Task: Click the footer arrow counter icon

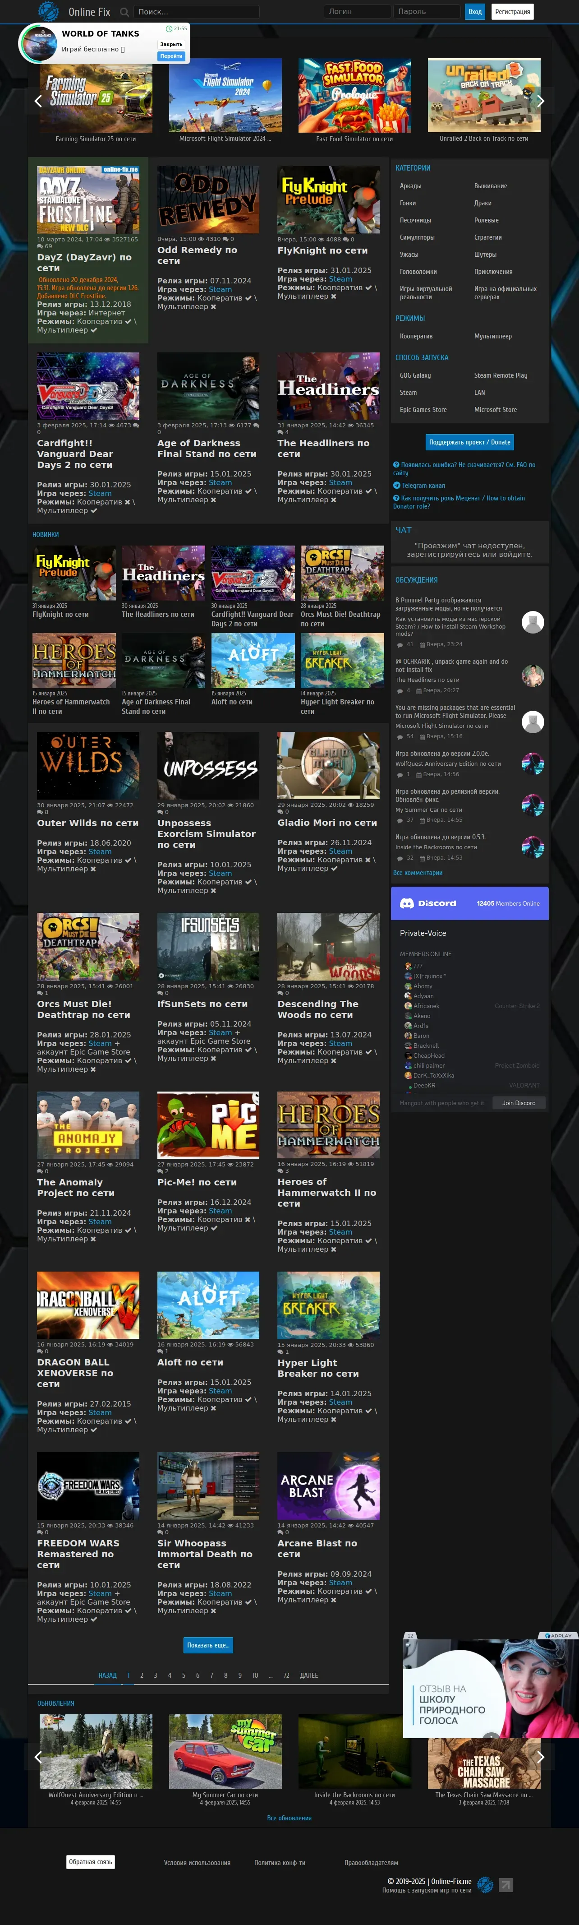Action: click(506, 1885)
